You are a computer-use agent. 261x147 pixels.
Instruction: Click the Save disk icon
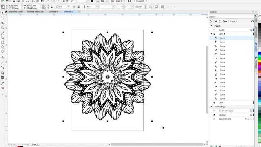[x=14, y=1]
